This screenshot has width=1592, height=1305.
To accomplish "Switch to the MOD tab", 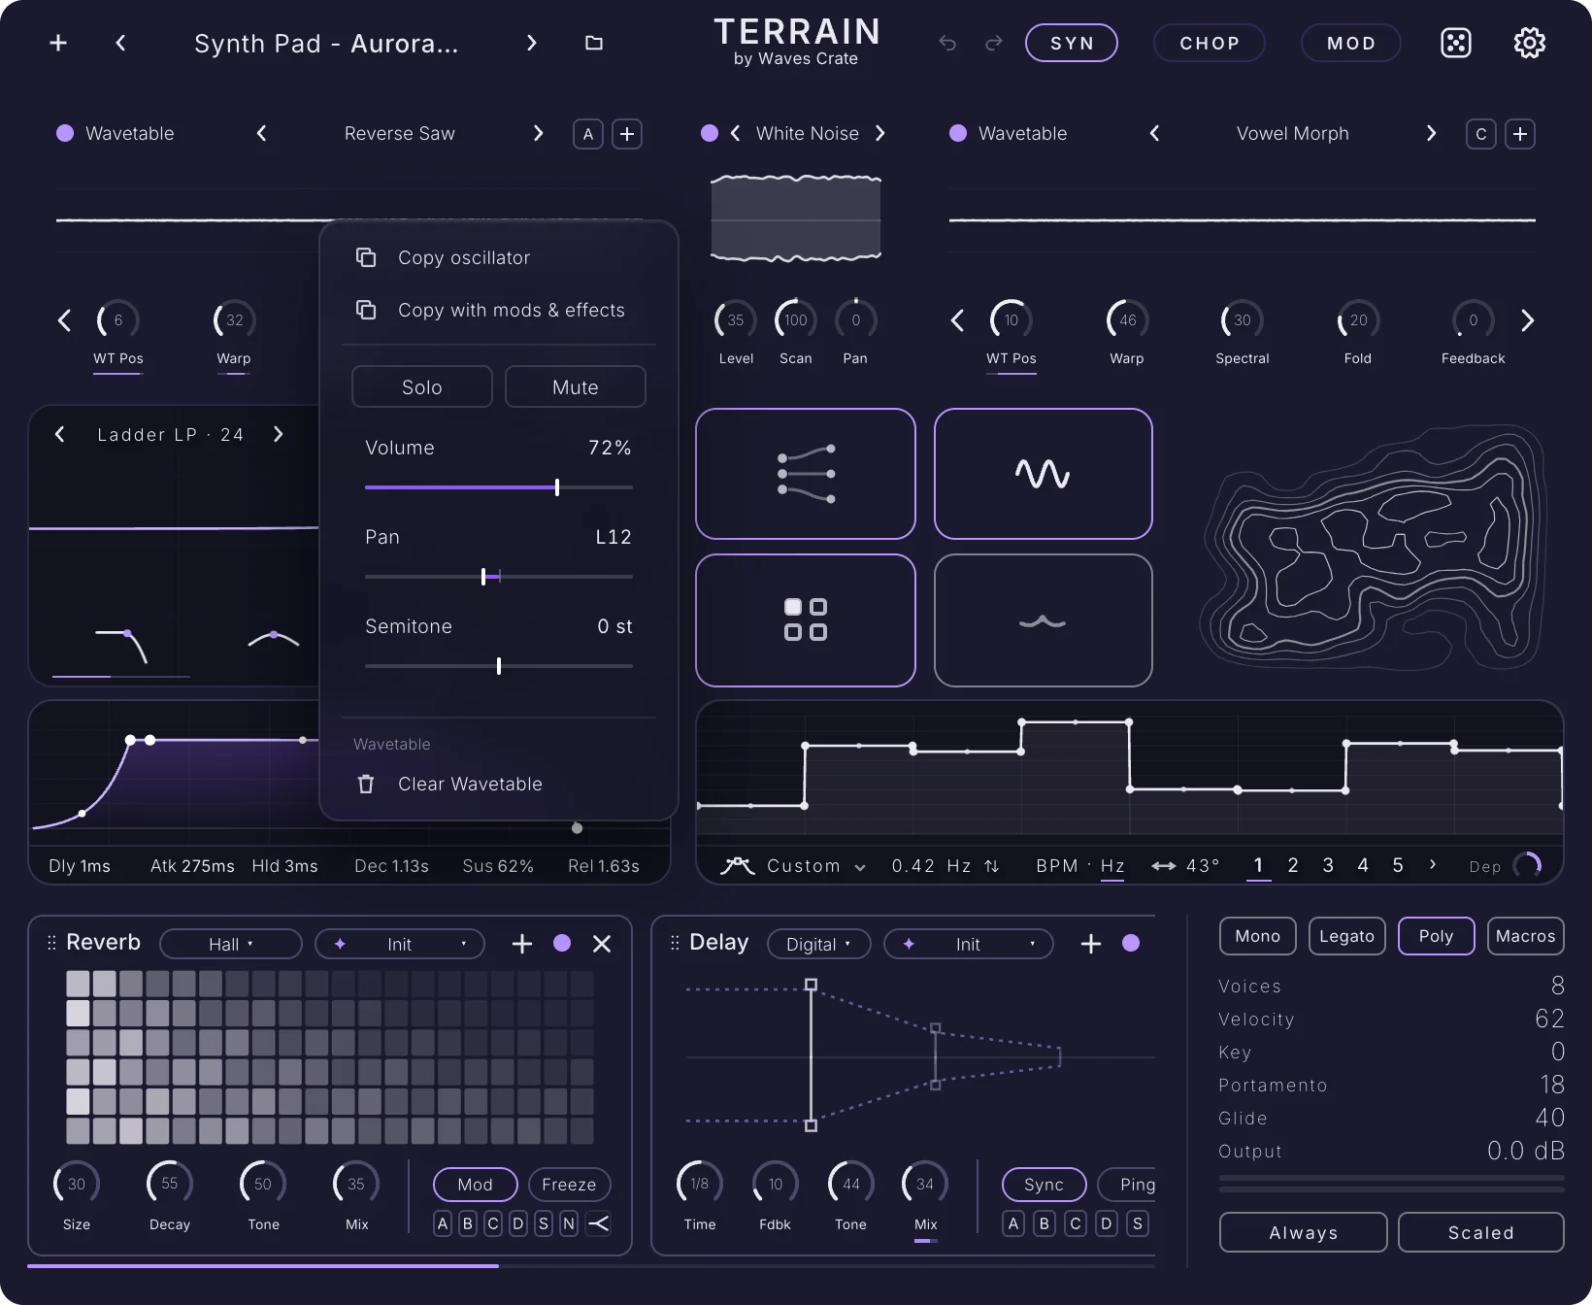I will (1351, 43).
